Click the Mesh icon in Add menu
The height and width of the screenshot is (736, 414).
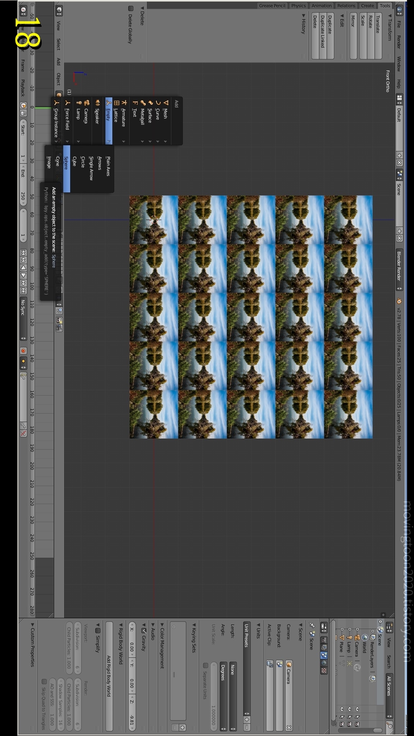coord(166,103)
